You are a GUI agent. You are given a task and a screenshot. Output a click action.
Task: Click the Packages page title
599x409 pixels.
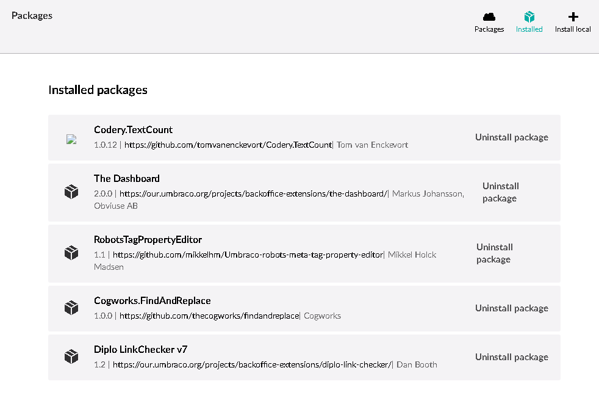coord(32,16)
